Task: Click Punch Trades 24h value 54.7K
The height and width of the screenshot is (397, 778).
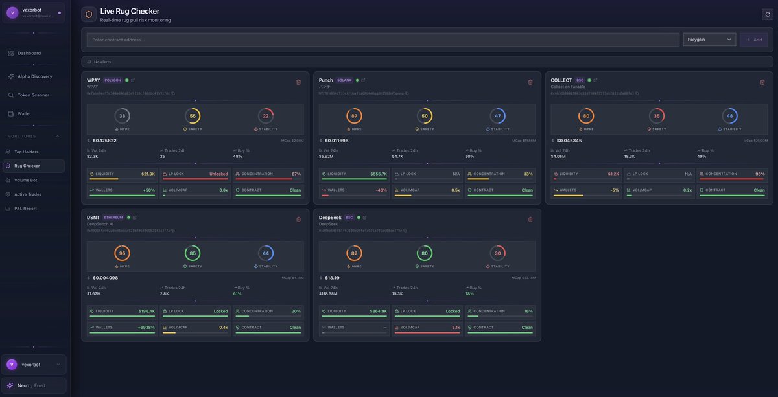Action: tap(397, 156)
